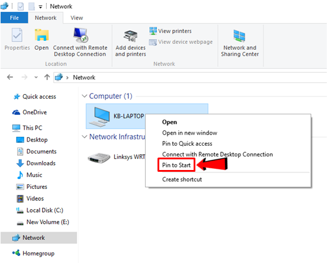Go back with the back arrow
Viewport: 328px width, 263px height.
coord(10,77)
